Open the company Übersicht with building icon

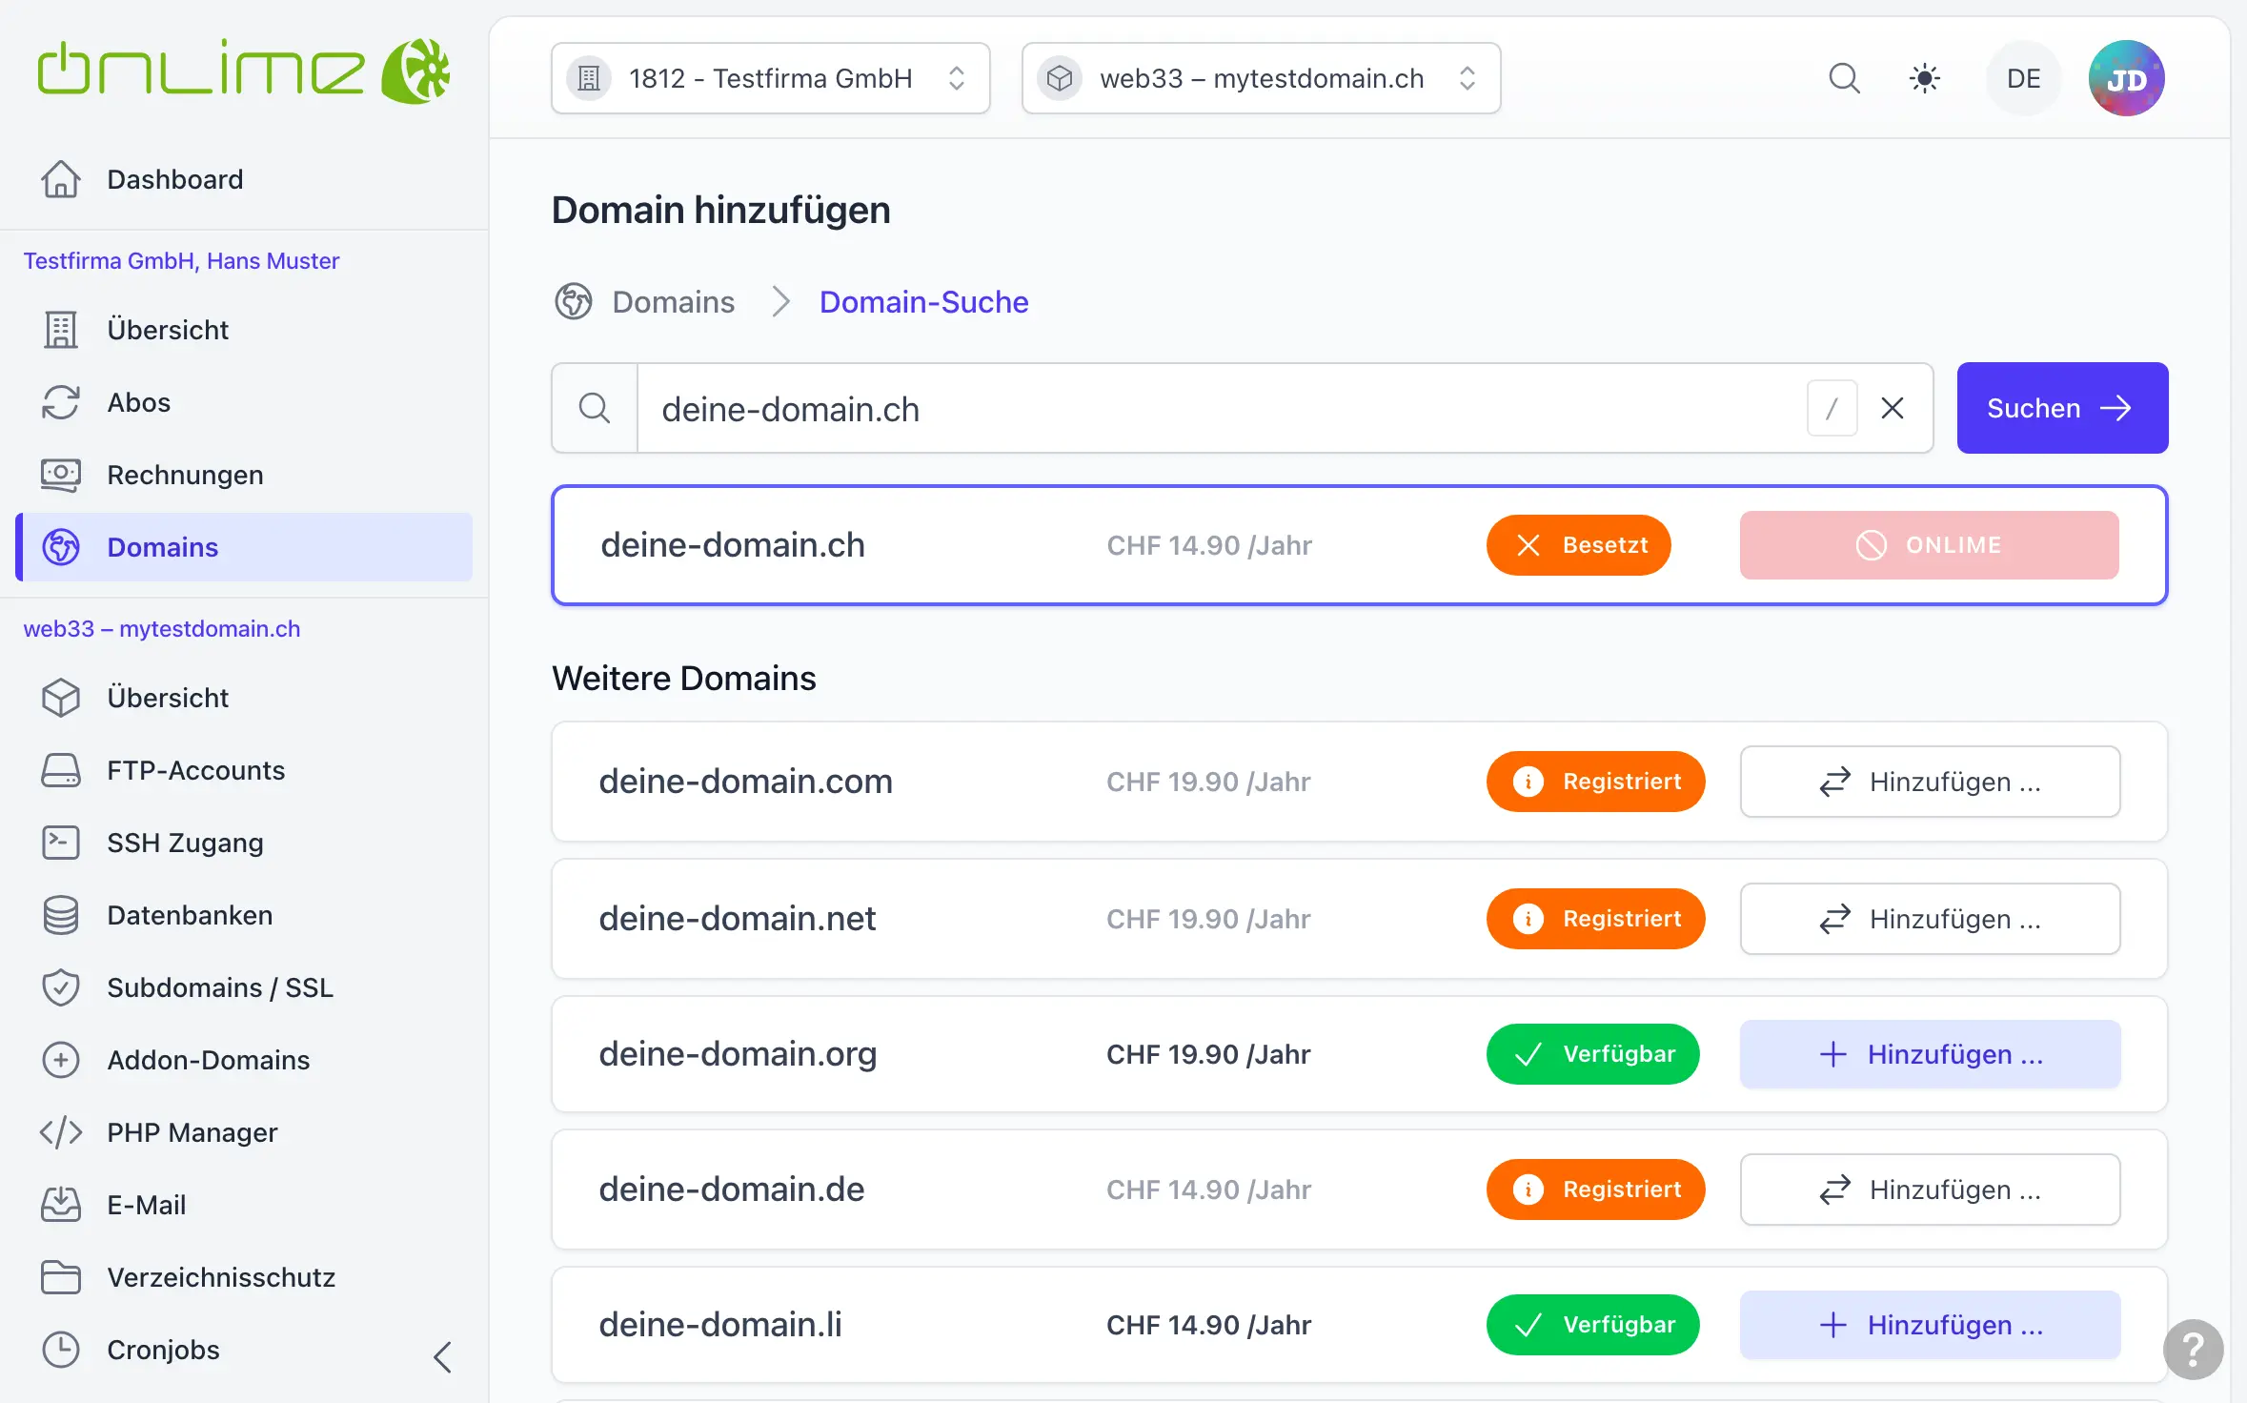[244, 330]
